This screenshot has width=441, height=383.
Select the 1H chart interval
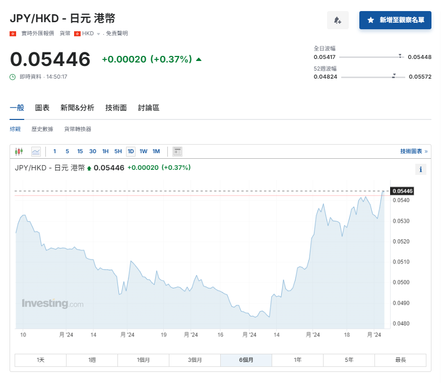coord(105,151)
